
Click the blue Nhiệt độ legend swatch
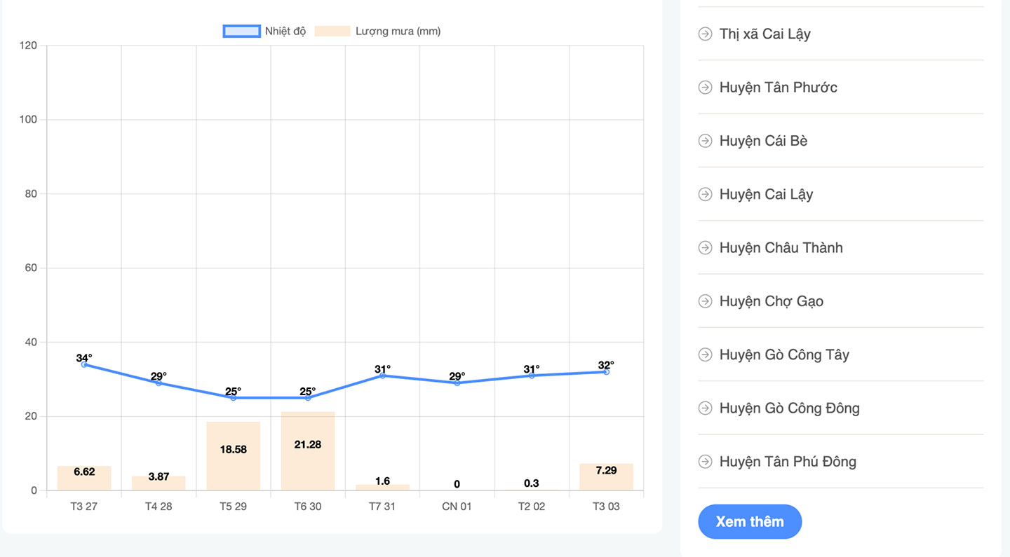pos(241,31)
